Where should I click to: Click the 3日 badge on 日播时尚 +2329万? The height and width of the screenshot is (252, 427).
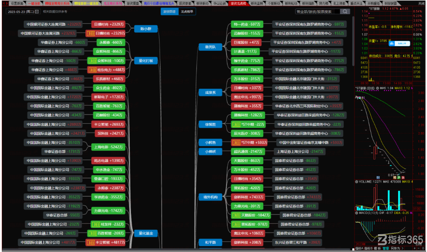90,33
